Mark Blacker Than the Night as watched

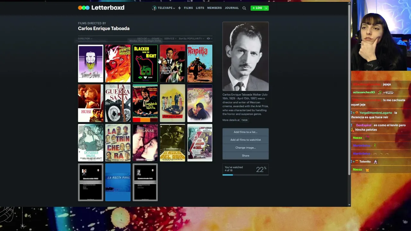(140, 77)
